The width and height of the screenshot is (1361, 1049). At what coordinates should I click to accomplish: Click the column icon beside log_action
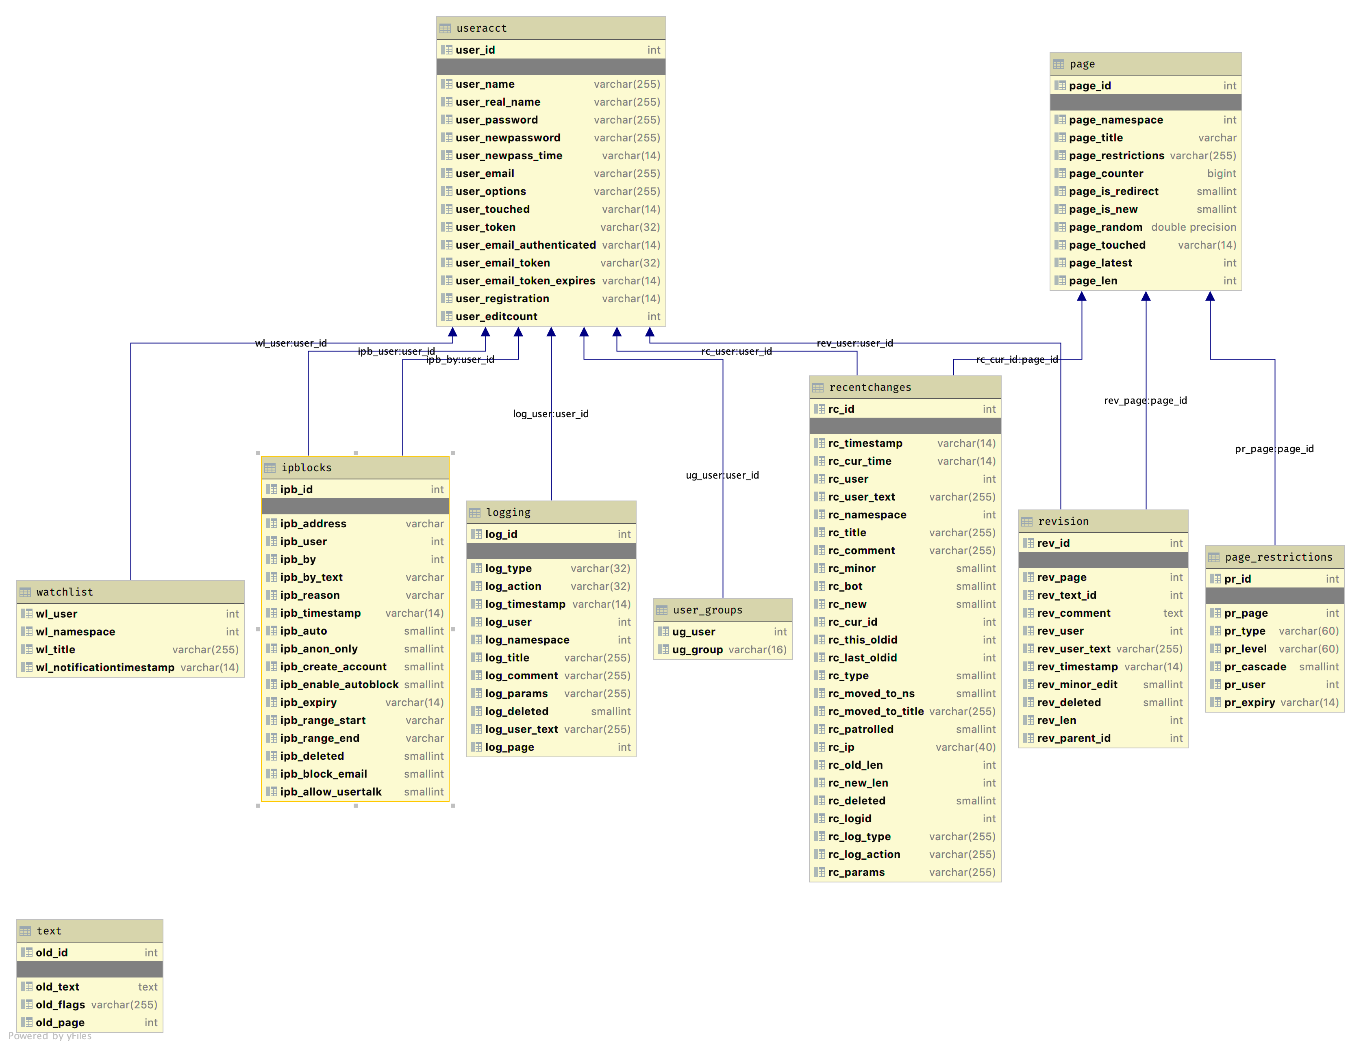tap(477, 586)
